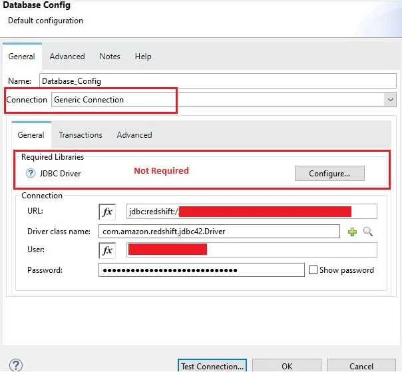Click the Configure... button for JDBC Driver
Screen dimensions: 402x372
point(329,174)
